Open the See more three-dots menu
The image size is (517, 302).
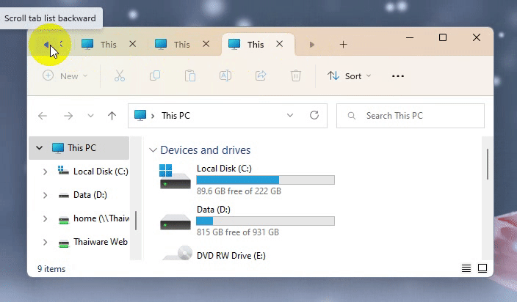pos(397,76)
